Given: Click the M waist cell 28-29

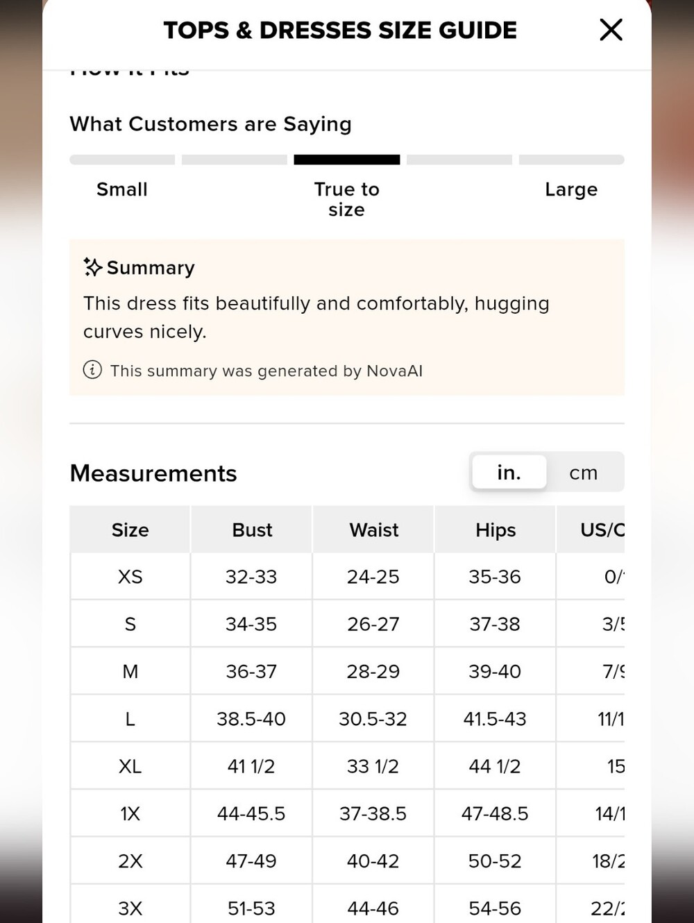Looking at the screenshot, I should 373,671.
